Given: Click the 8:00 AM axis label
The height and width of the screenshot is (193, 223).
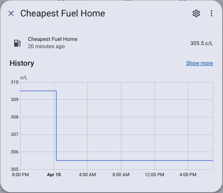Looking at the screenshot, I should pyautogui.click(x=121, y=175).
